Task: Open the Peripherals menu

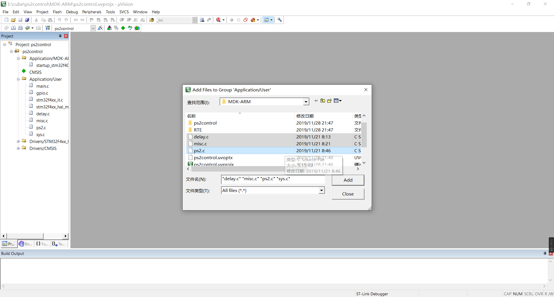Action: click(x=92, y=12)
